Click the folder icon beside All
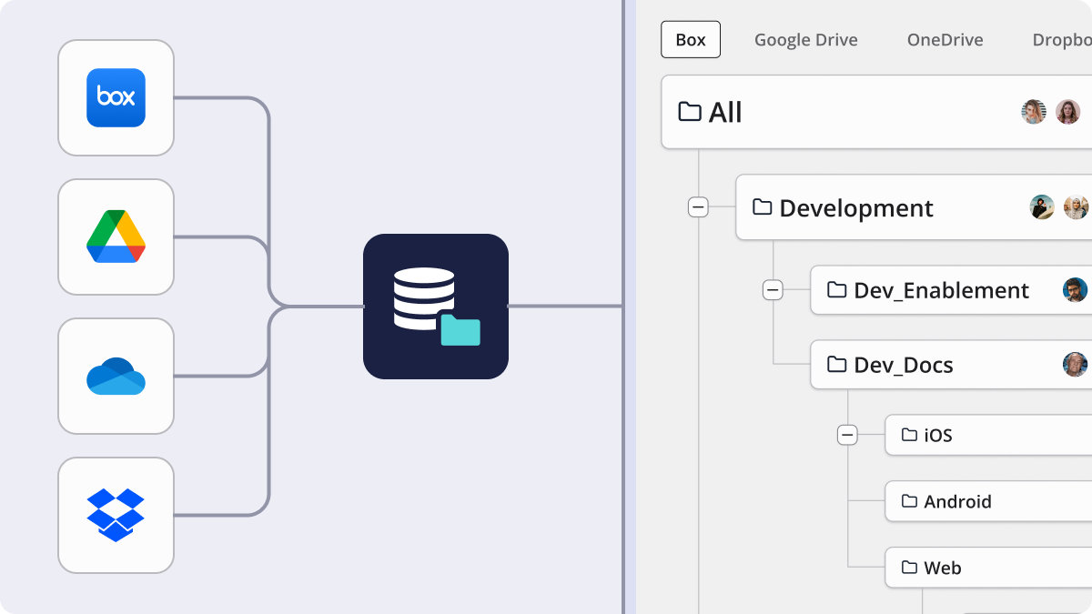Screen dimensions: 1092x614 [x=690, y=112]
